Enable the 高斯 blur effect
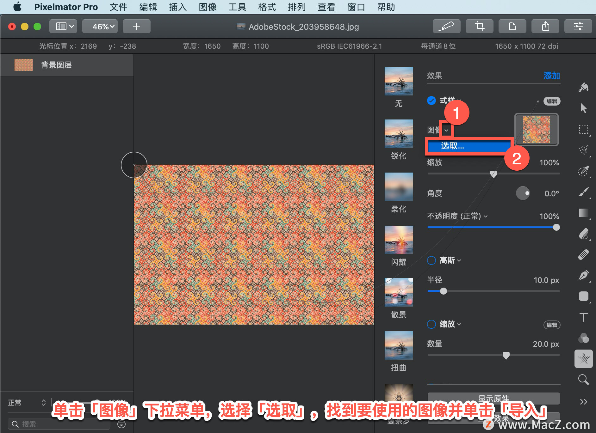This screenshot has height=433, width=596. 431,260
